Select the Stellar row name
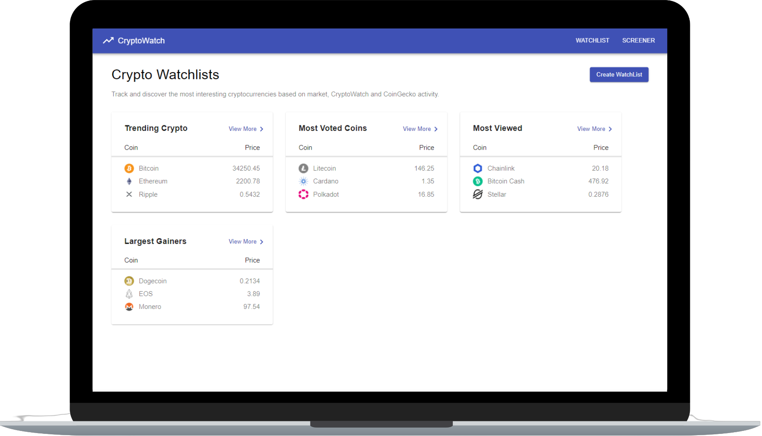The width and height of the screenshot is (762, 436). click(497, 195)
